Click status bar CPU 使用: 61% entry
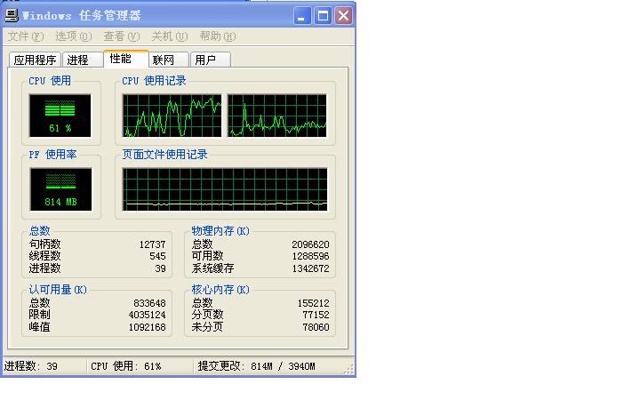The image size is (640, 400). [125, 366]
